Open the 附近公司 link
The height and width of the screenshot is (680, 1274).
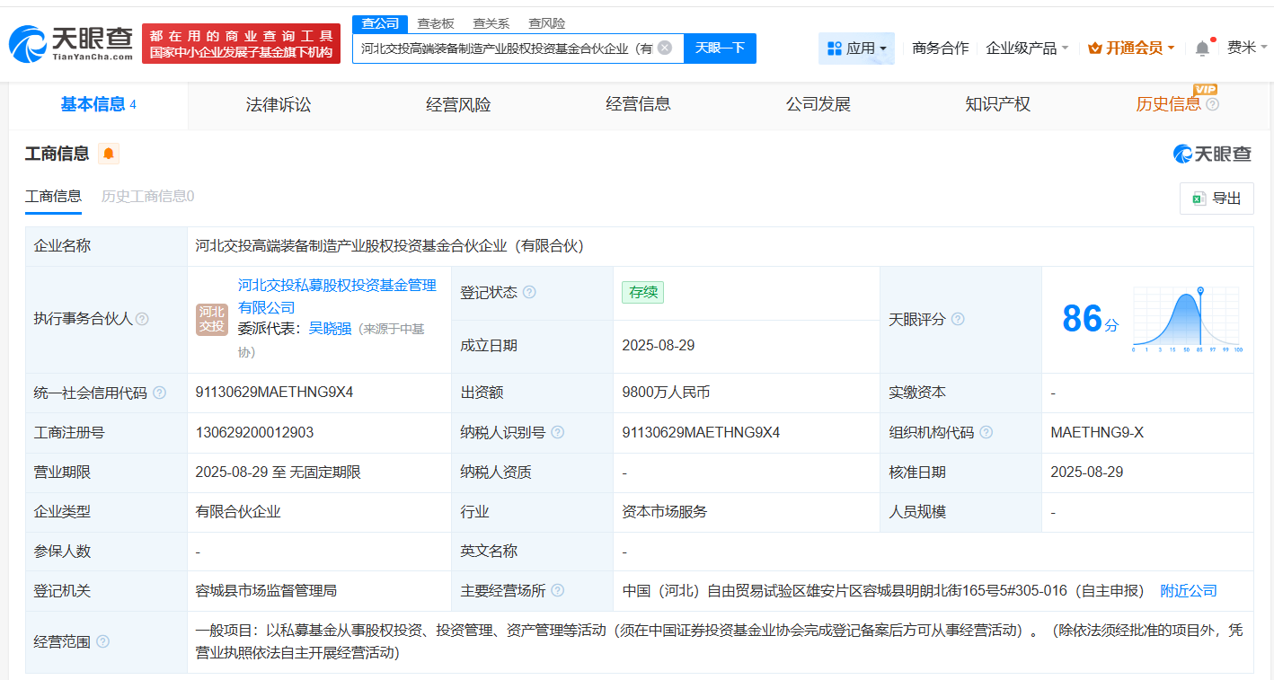click(1188, 591)
